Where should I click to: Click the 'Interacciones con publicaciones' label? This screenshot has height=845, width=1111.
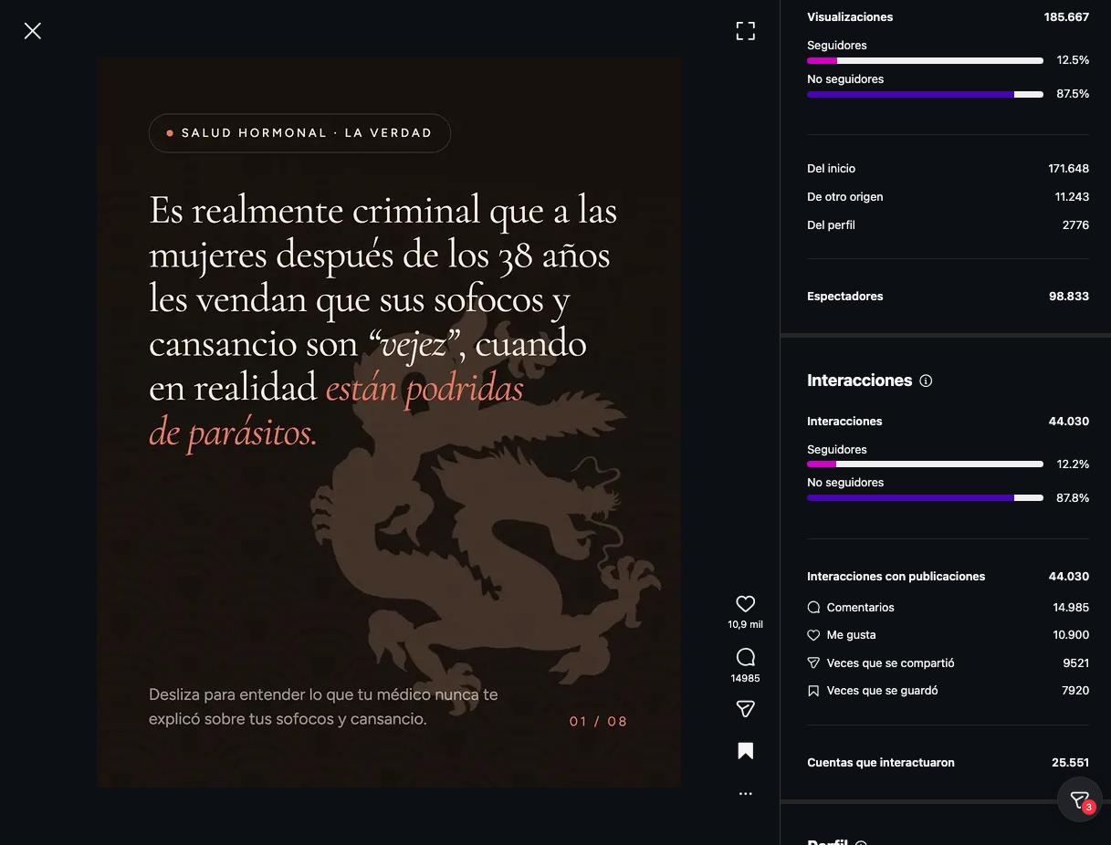(x=896, y=577)
